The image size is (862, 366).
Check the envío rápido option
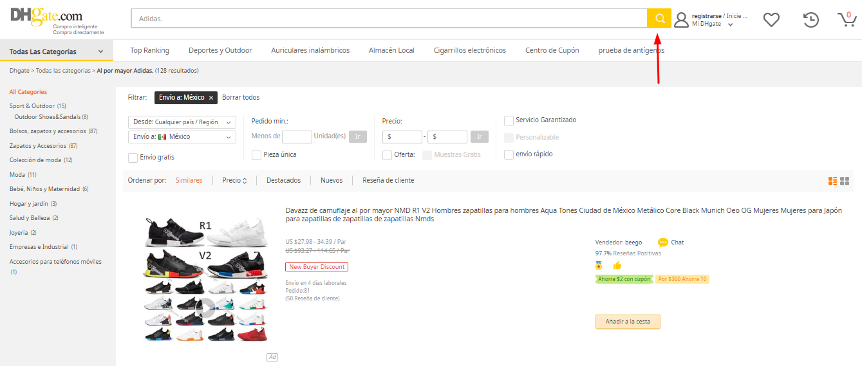click(x=509, y=154)
